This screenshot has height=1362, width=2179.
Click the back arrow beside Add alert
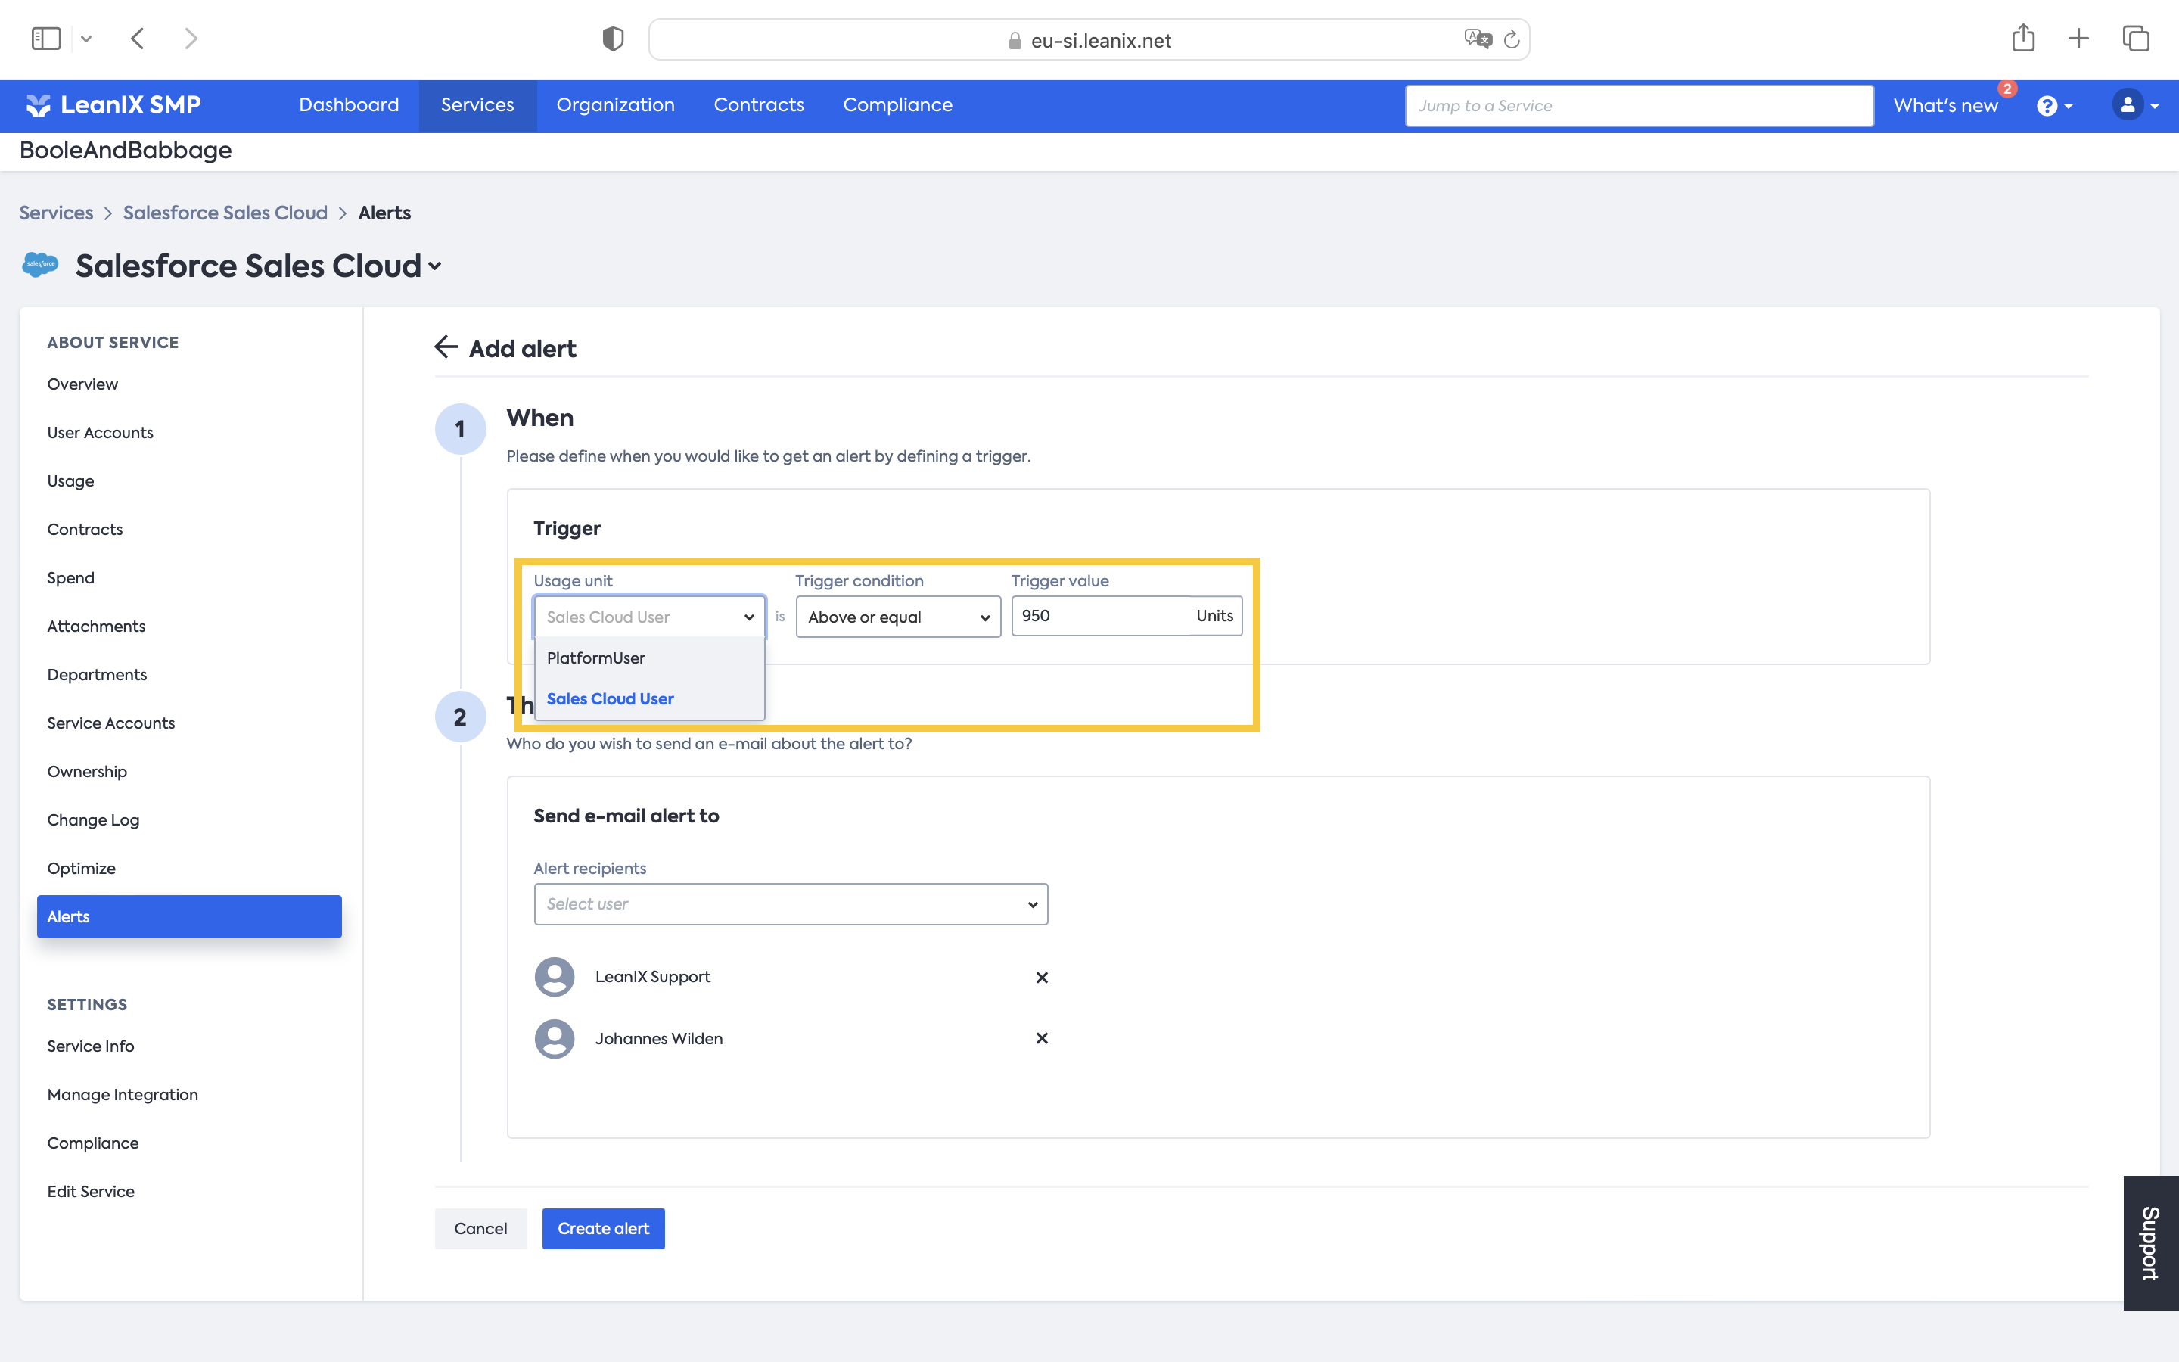tap(446, 348)
